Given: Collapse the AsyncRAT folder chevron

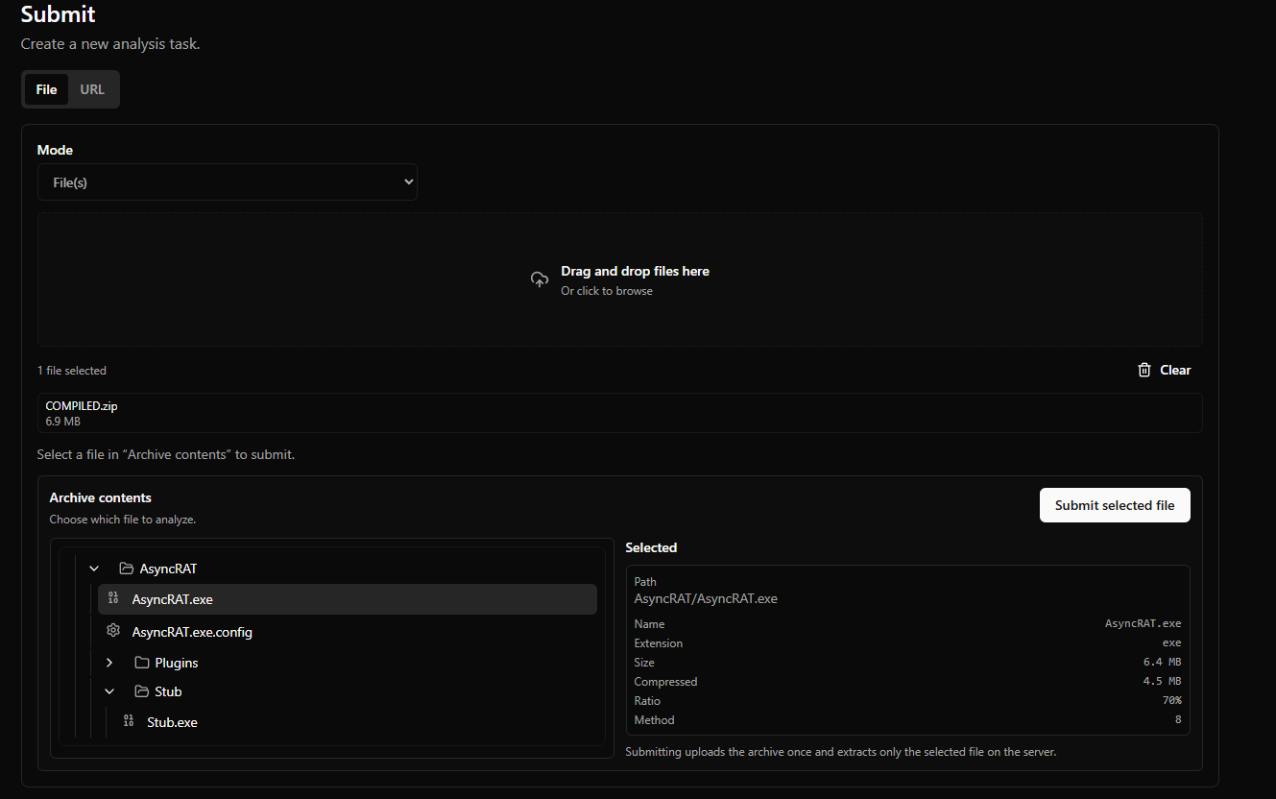Looking at the screenshot, I should pyautogui.click(x=94, y=569).
